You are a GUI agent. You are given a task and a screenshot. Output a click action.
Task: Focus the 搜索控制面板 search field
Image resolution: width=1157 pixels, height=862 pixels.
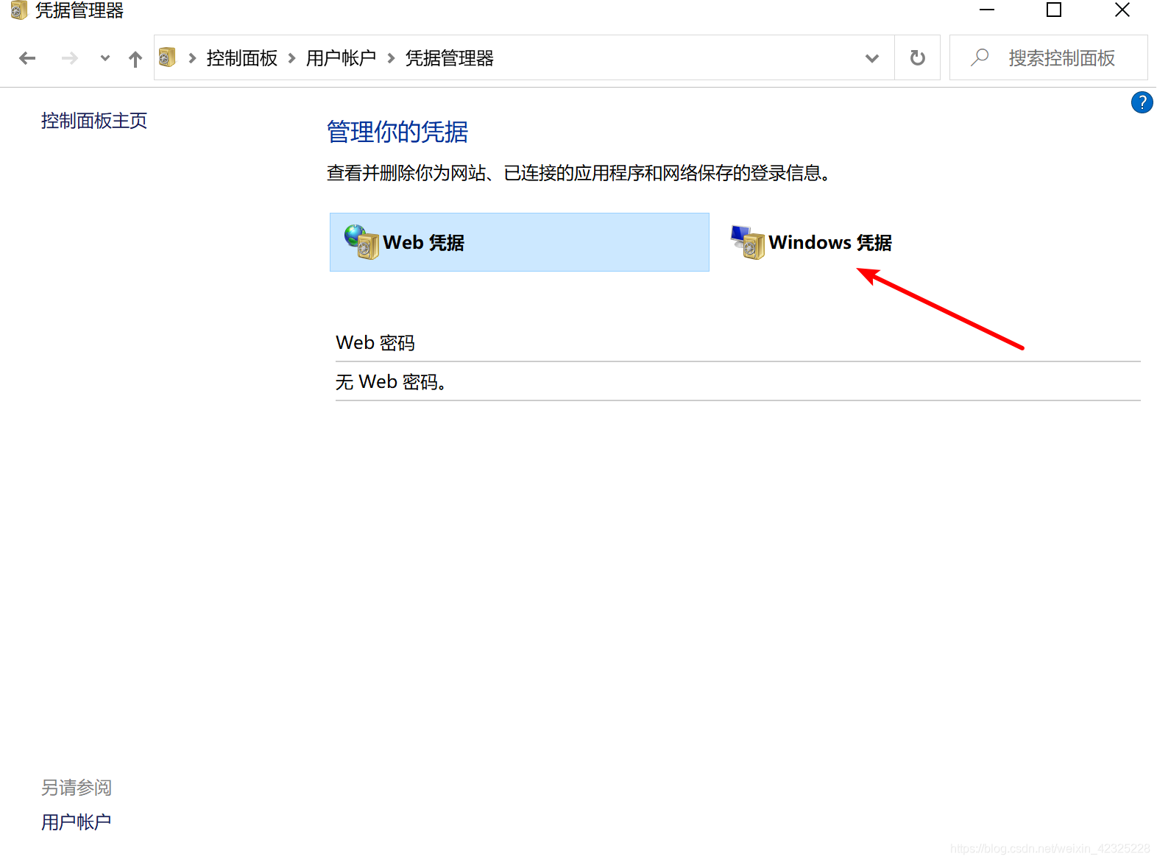pyautogui.click(x=1049, y=57)
